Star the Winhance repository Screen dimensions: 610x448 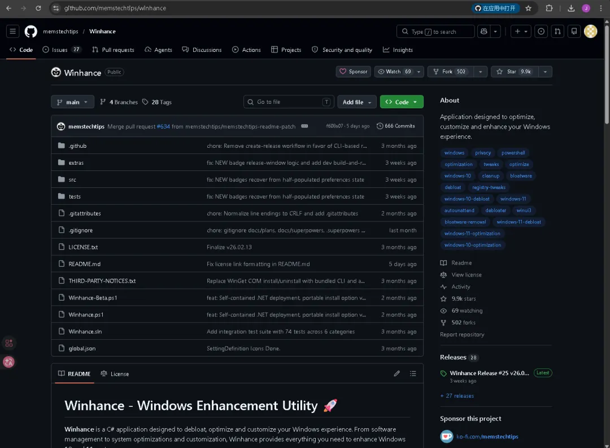pos(515,72)
